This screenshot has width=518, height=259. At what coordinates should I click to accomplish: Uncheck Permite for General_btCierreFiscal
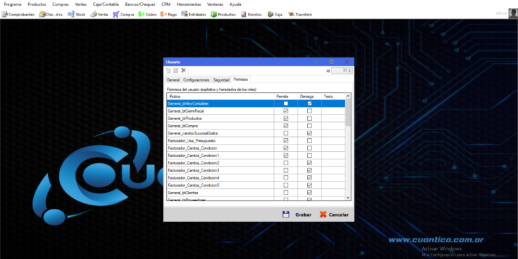(286, 111)
